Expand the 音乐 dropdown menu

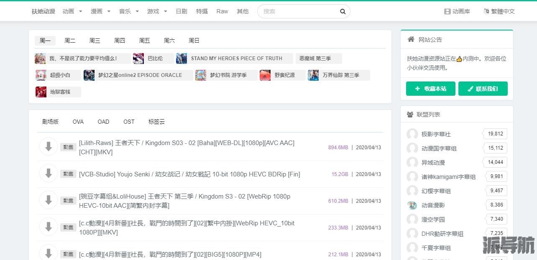pos(129,12)
